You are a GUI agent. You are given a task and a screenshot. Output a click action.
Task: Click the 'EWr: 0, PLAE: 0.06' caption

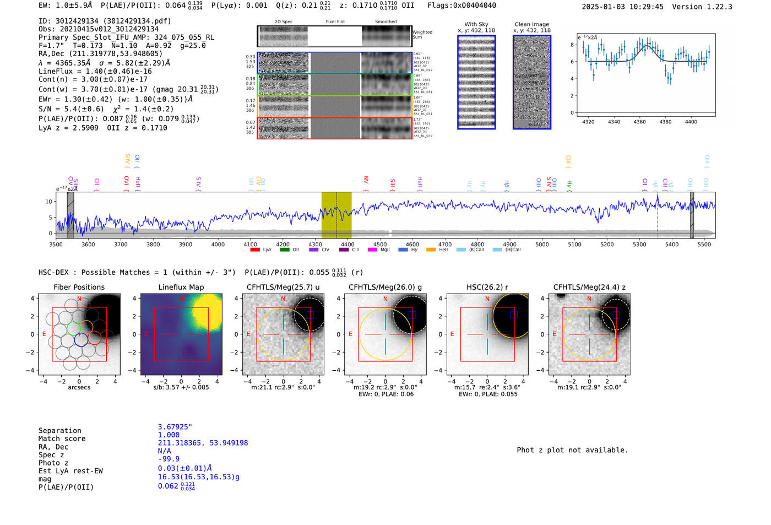(x=385, y=394)
